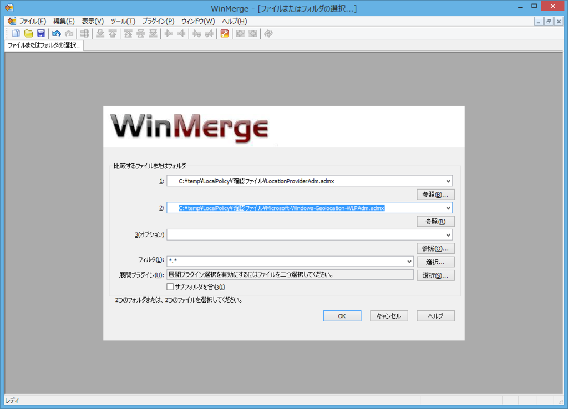Click the 比較するファイルまたはフォルダ group label
The image size is (568, 409).
[x=150, y=166]
